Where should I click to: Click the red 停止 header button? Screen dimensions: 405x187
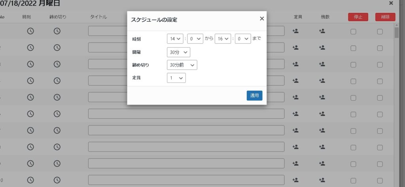click(358, 17)
